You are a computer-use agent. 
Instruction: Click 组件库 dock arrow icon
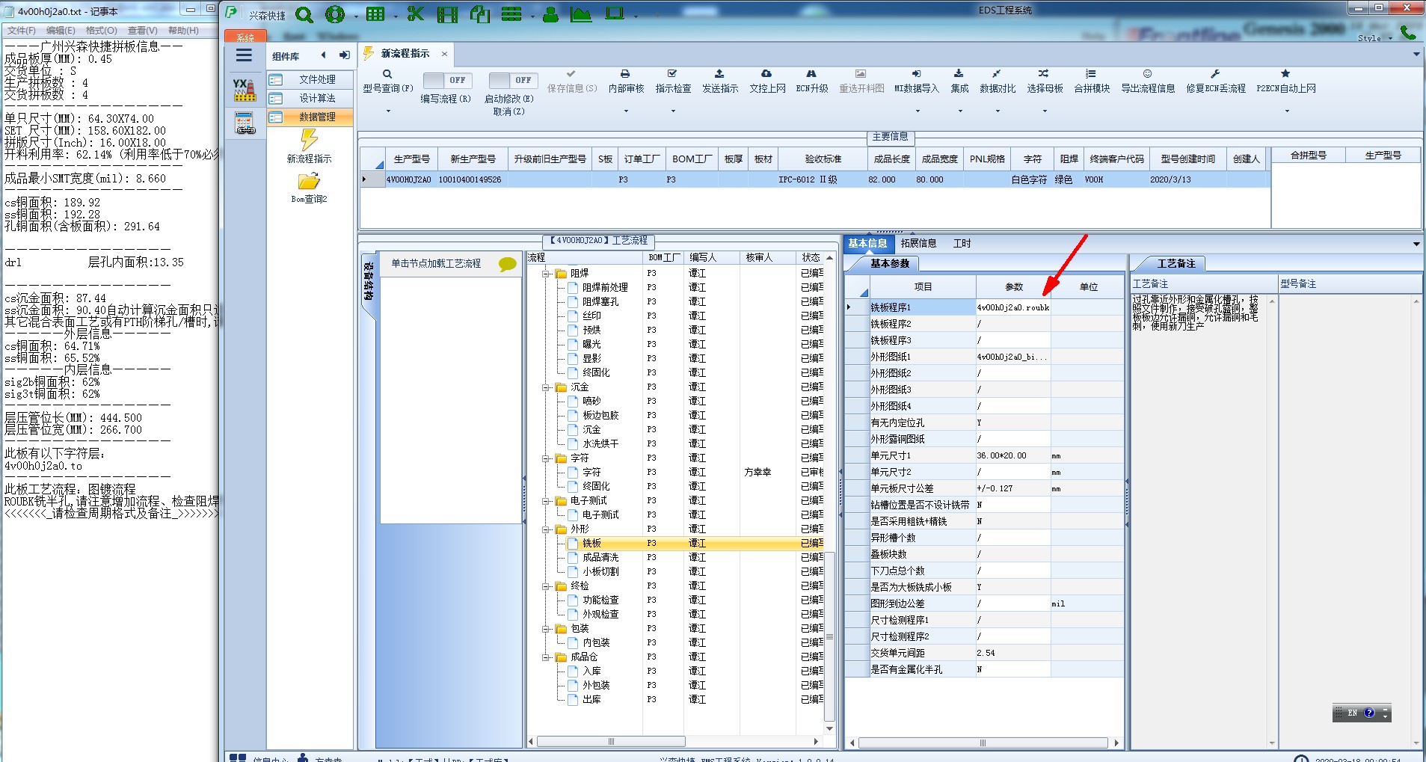pyautogui.click(x=345, y=55)
